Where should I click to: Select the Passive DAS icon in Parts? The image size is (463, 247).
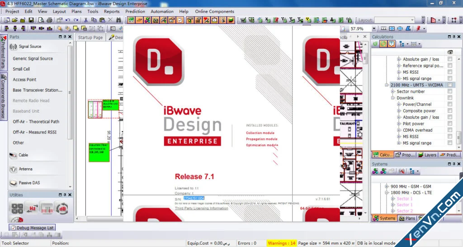13,183
